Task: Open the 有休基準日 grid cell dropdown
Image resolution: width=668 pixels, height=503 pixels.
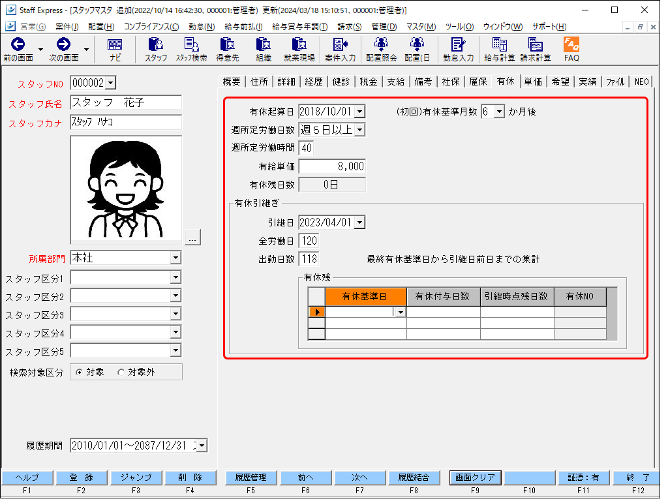Action: click(401, 312)
